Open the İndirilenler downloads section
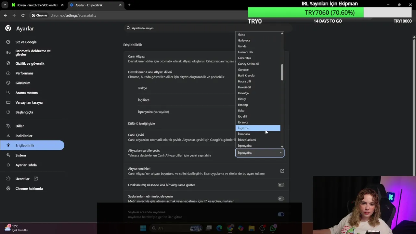The height and width of the screenshot is (234, 416). tap(24, 136)
